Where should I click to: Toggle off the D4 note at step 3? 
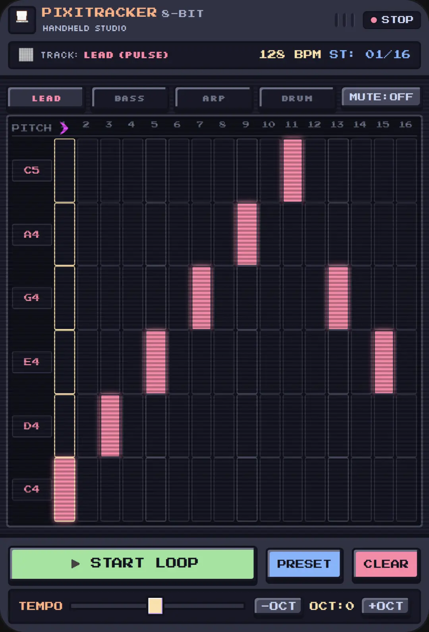pos(110,426)
